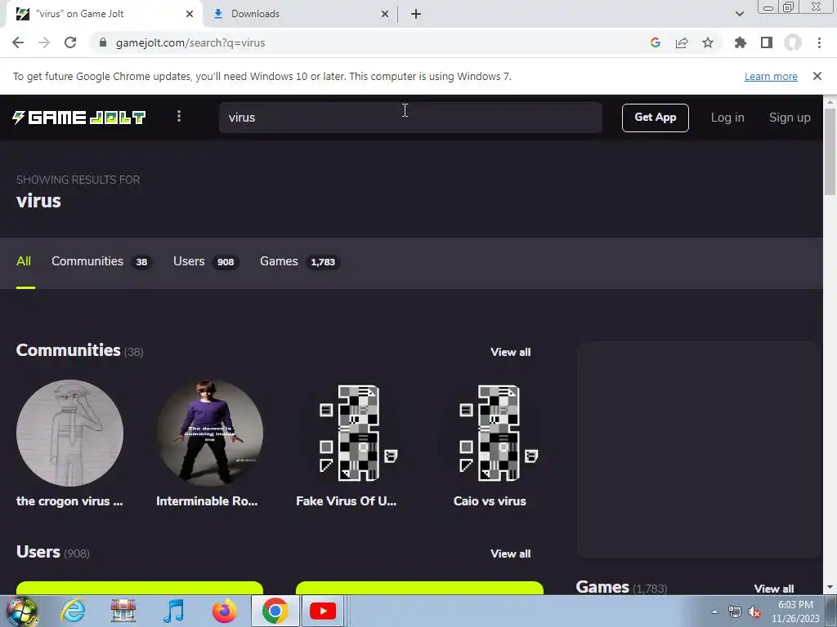837x627 pixels.
Task: Open Google icon in address bar
Action: [x=655, y=42]
